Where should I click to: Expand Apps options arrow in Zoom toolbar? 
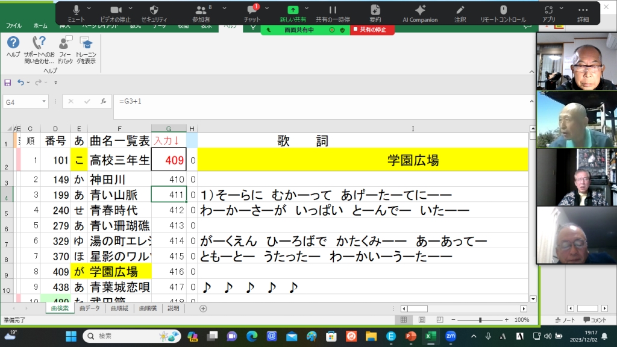pyautogui.click(x=561, y=8)
